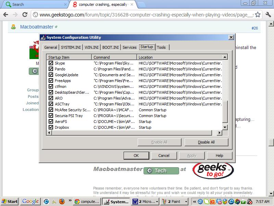Uncheck the AeroFS startup item
Viewport: 274px width, 206px height.
(x=51, y=122)
